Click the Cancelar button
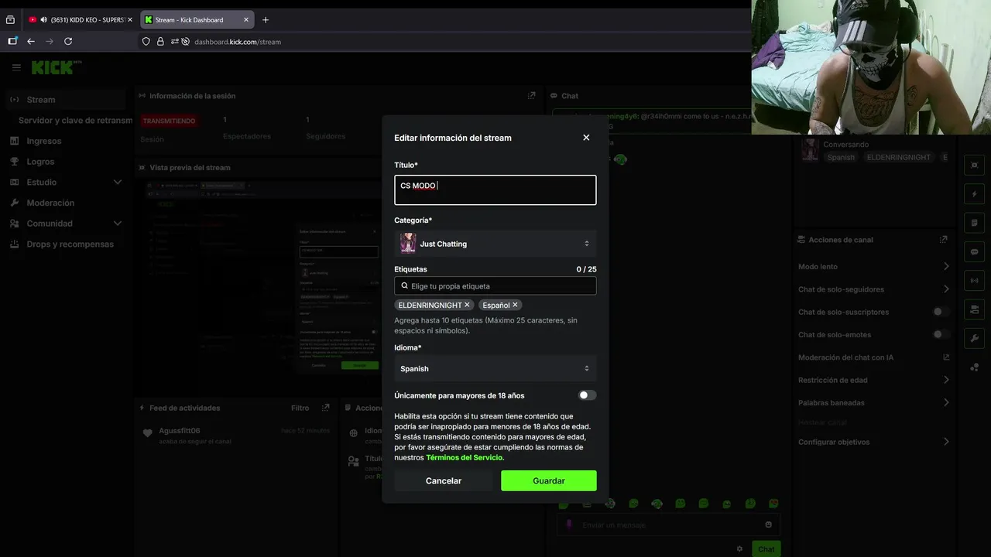The height and width of the screenshot is (557, 991). click(x=444, y=480)
